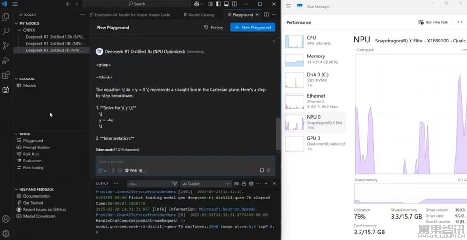Open the Manage gear in activity bar
This screenshot has width=467, height=240.
coord(6,233)
